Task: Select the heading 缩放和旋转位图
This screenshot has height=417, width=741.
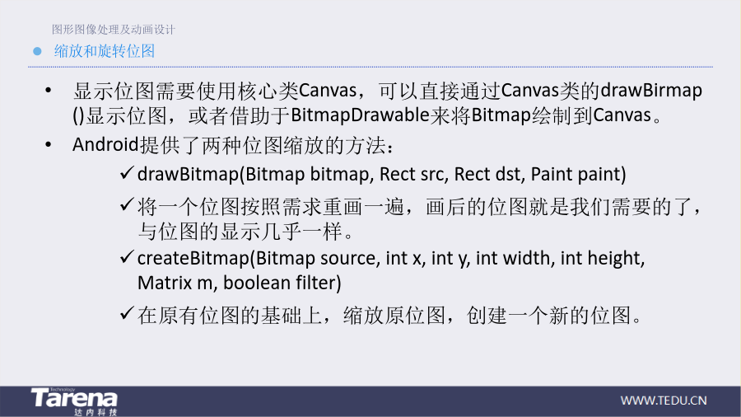Action: 105,51
